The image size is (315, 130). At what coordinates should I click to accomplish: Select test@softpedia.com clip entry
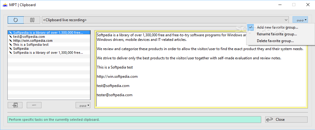pyautogui.click(x=49, y=37)
